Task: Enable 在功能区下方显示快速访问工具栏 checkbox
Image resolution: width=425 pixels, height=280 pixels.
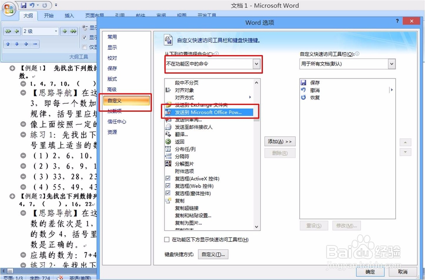Action: [x=167, y=239]
